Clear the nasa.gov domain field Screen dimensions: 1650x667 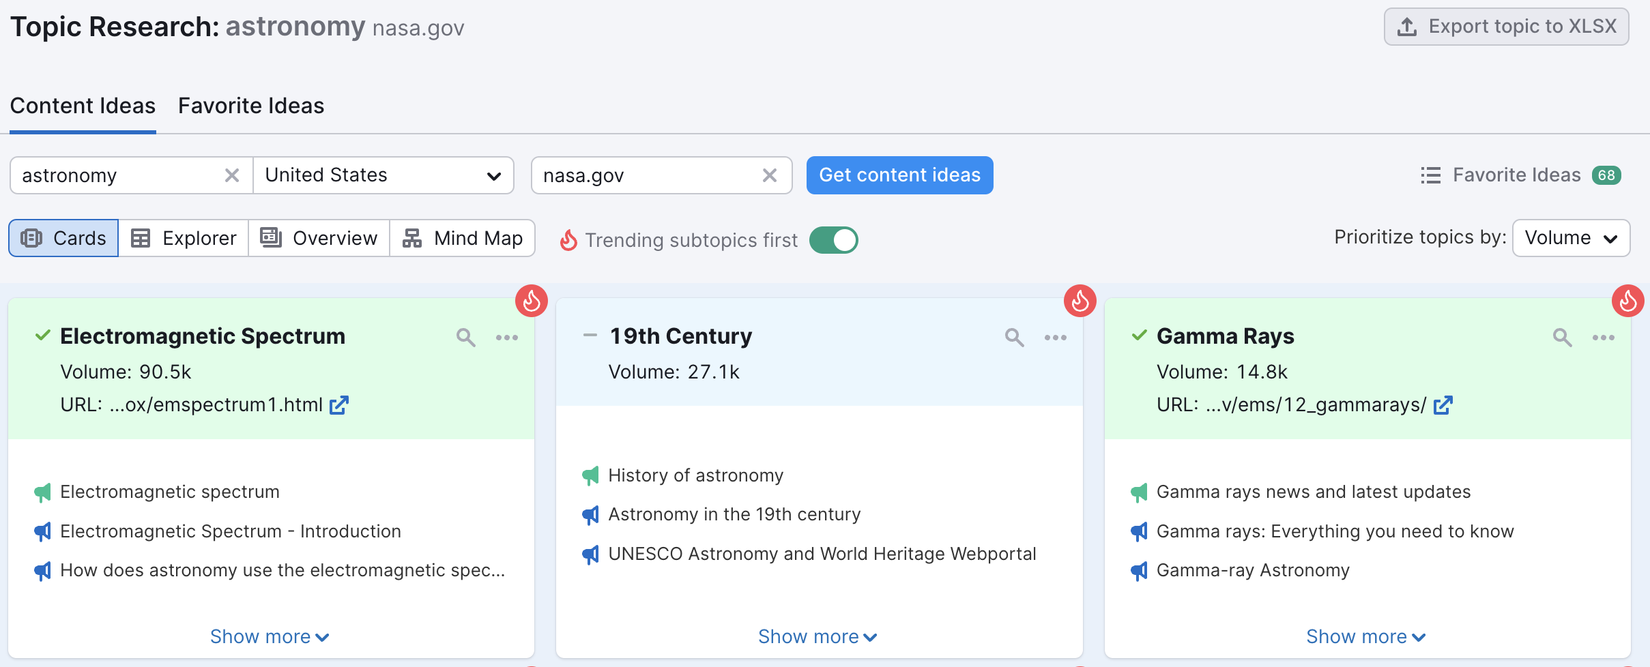(770, 175)
